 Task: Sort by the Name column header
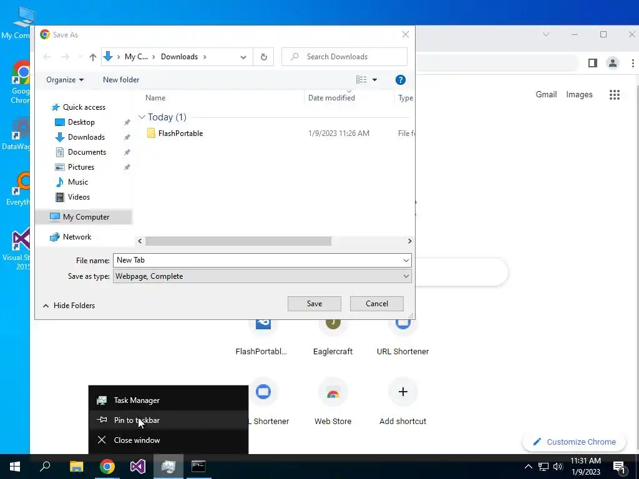[155, 98]
